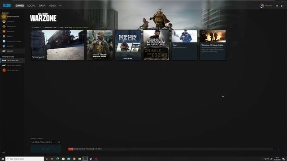Open the Modern Warfare On Sale card
The width and height of the screenshot is (287, 161).
(156, 45)
